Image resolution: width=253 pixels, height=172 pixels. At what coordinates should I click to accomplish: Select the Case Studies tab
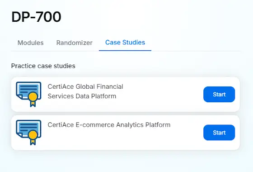click(125, 43)
